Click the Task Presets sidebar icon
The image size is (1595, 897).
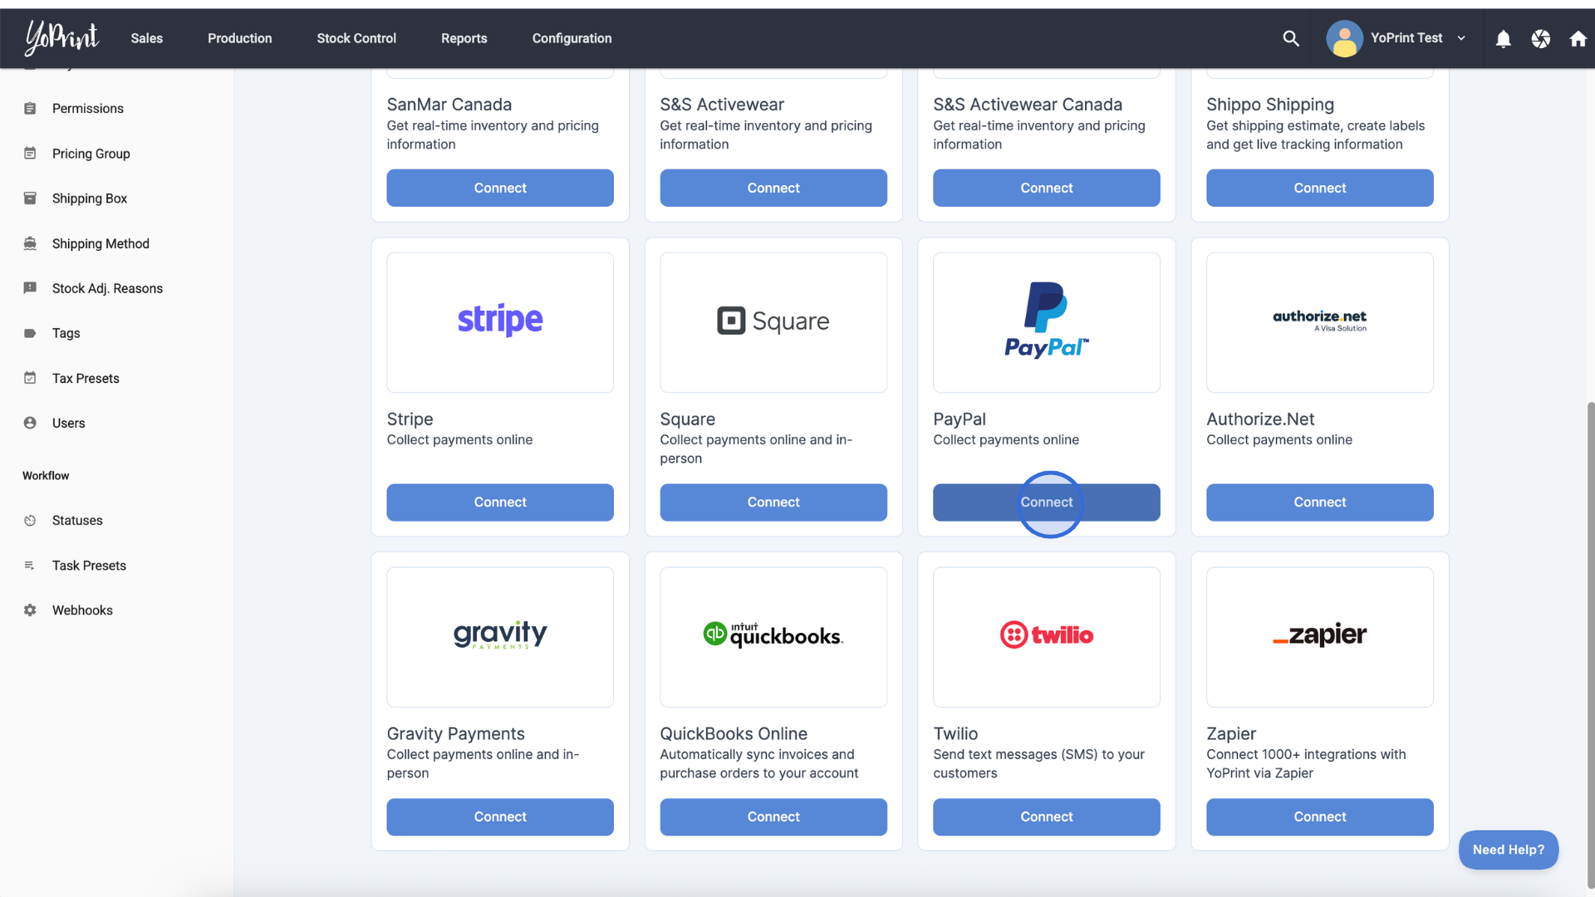30,565
